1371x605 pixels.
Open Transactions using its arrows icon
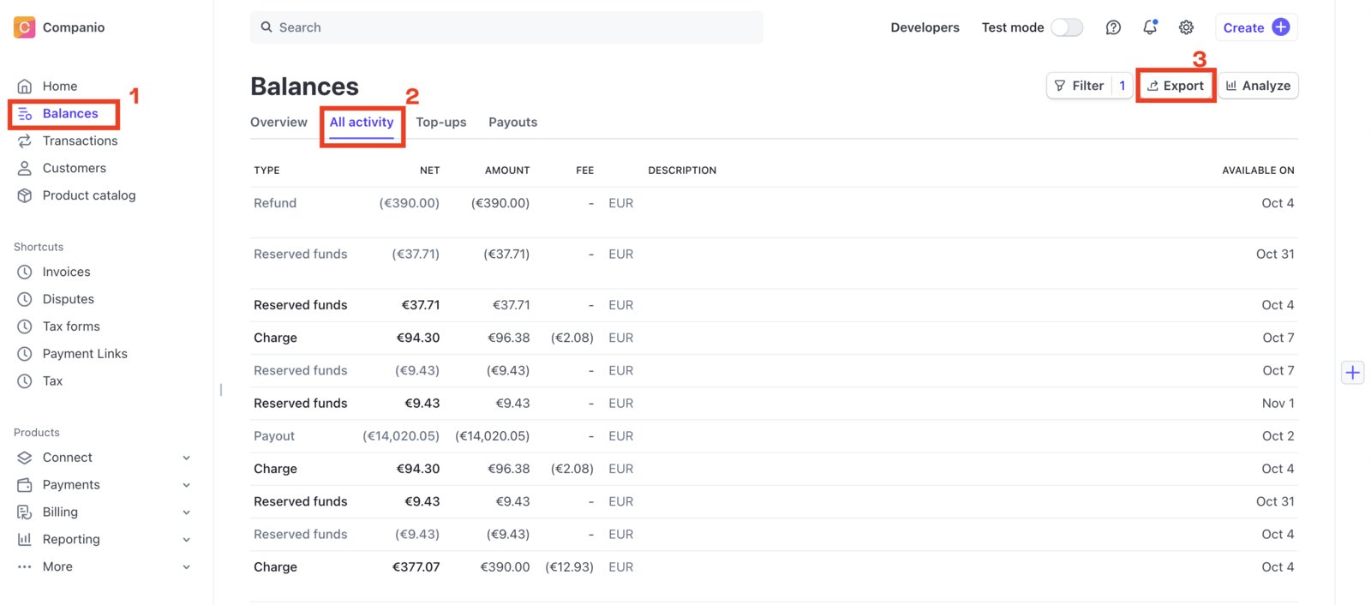[25, 141]
